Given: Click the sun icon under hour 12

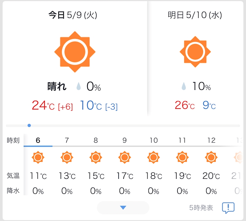Looking at the screenshot, I should click(211, 157).
